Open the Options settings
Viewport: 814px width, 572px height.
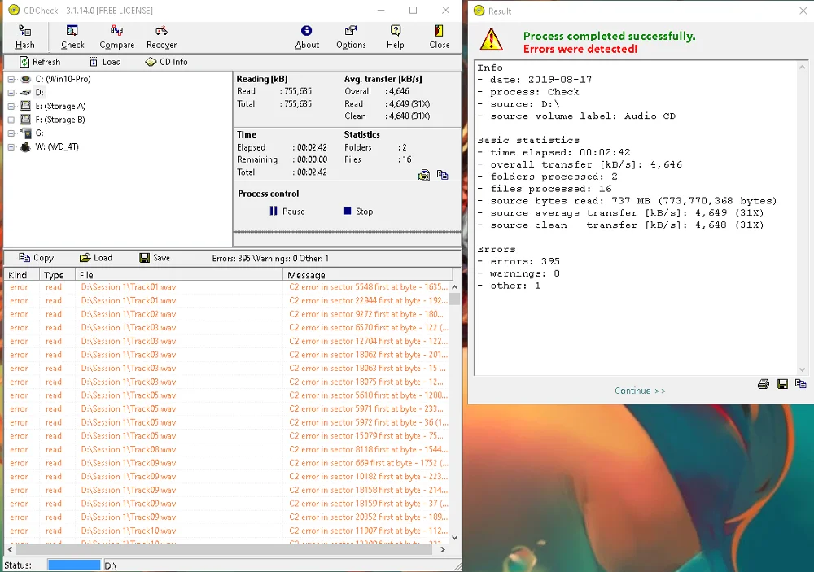click(x=351, y=37)
